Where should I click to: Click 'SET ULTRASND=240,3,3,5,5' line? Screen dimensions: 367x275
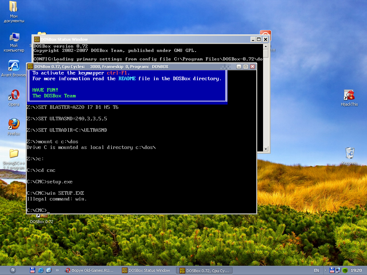coord(67,119)
